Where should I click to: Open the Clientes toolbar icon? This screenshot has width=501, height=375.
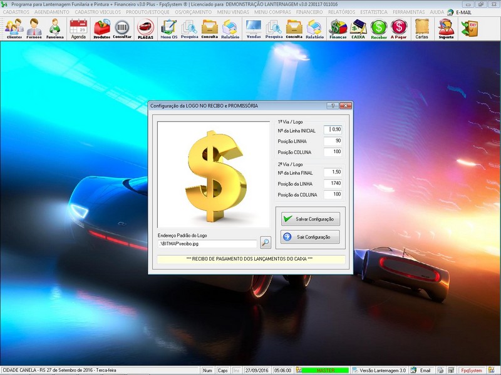[14, 28]
